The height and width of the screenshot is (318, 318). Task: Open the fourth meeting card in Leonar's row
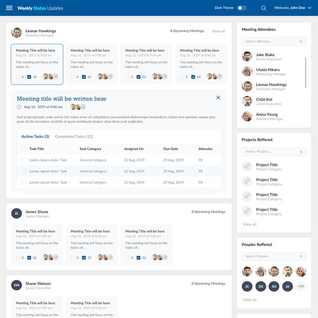(x=201, y=64)
